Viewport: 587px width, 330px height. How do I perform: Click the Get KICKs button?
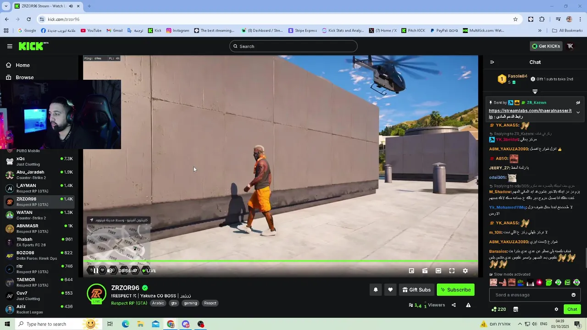(546, 46)
